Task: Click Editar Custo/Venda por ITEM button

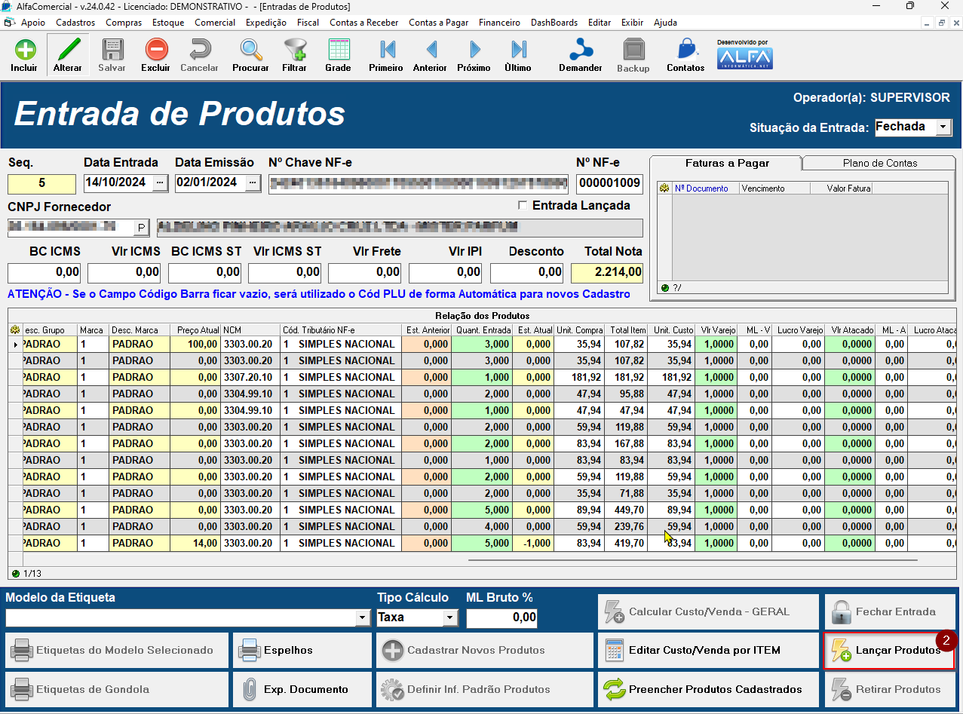Action: click(x=707, y=651)
